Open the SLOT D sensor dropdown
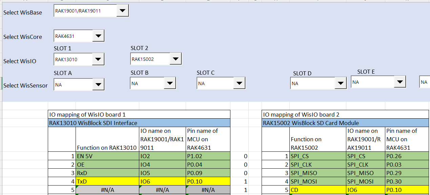The image size is (430, 195). pyautogui.click(x=340, y=83)
